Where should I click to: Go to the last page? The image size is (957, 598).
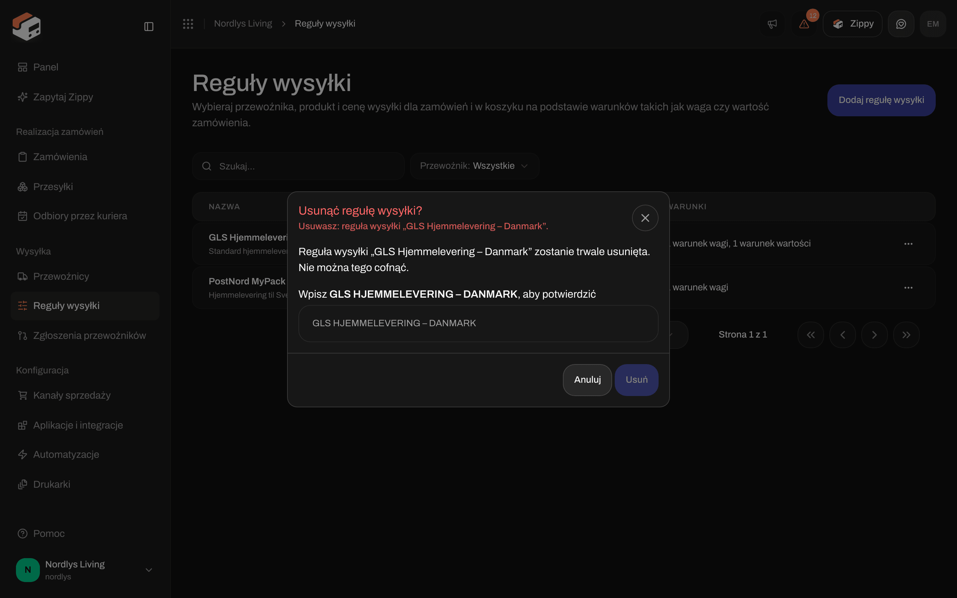[906, 335]
